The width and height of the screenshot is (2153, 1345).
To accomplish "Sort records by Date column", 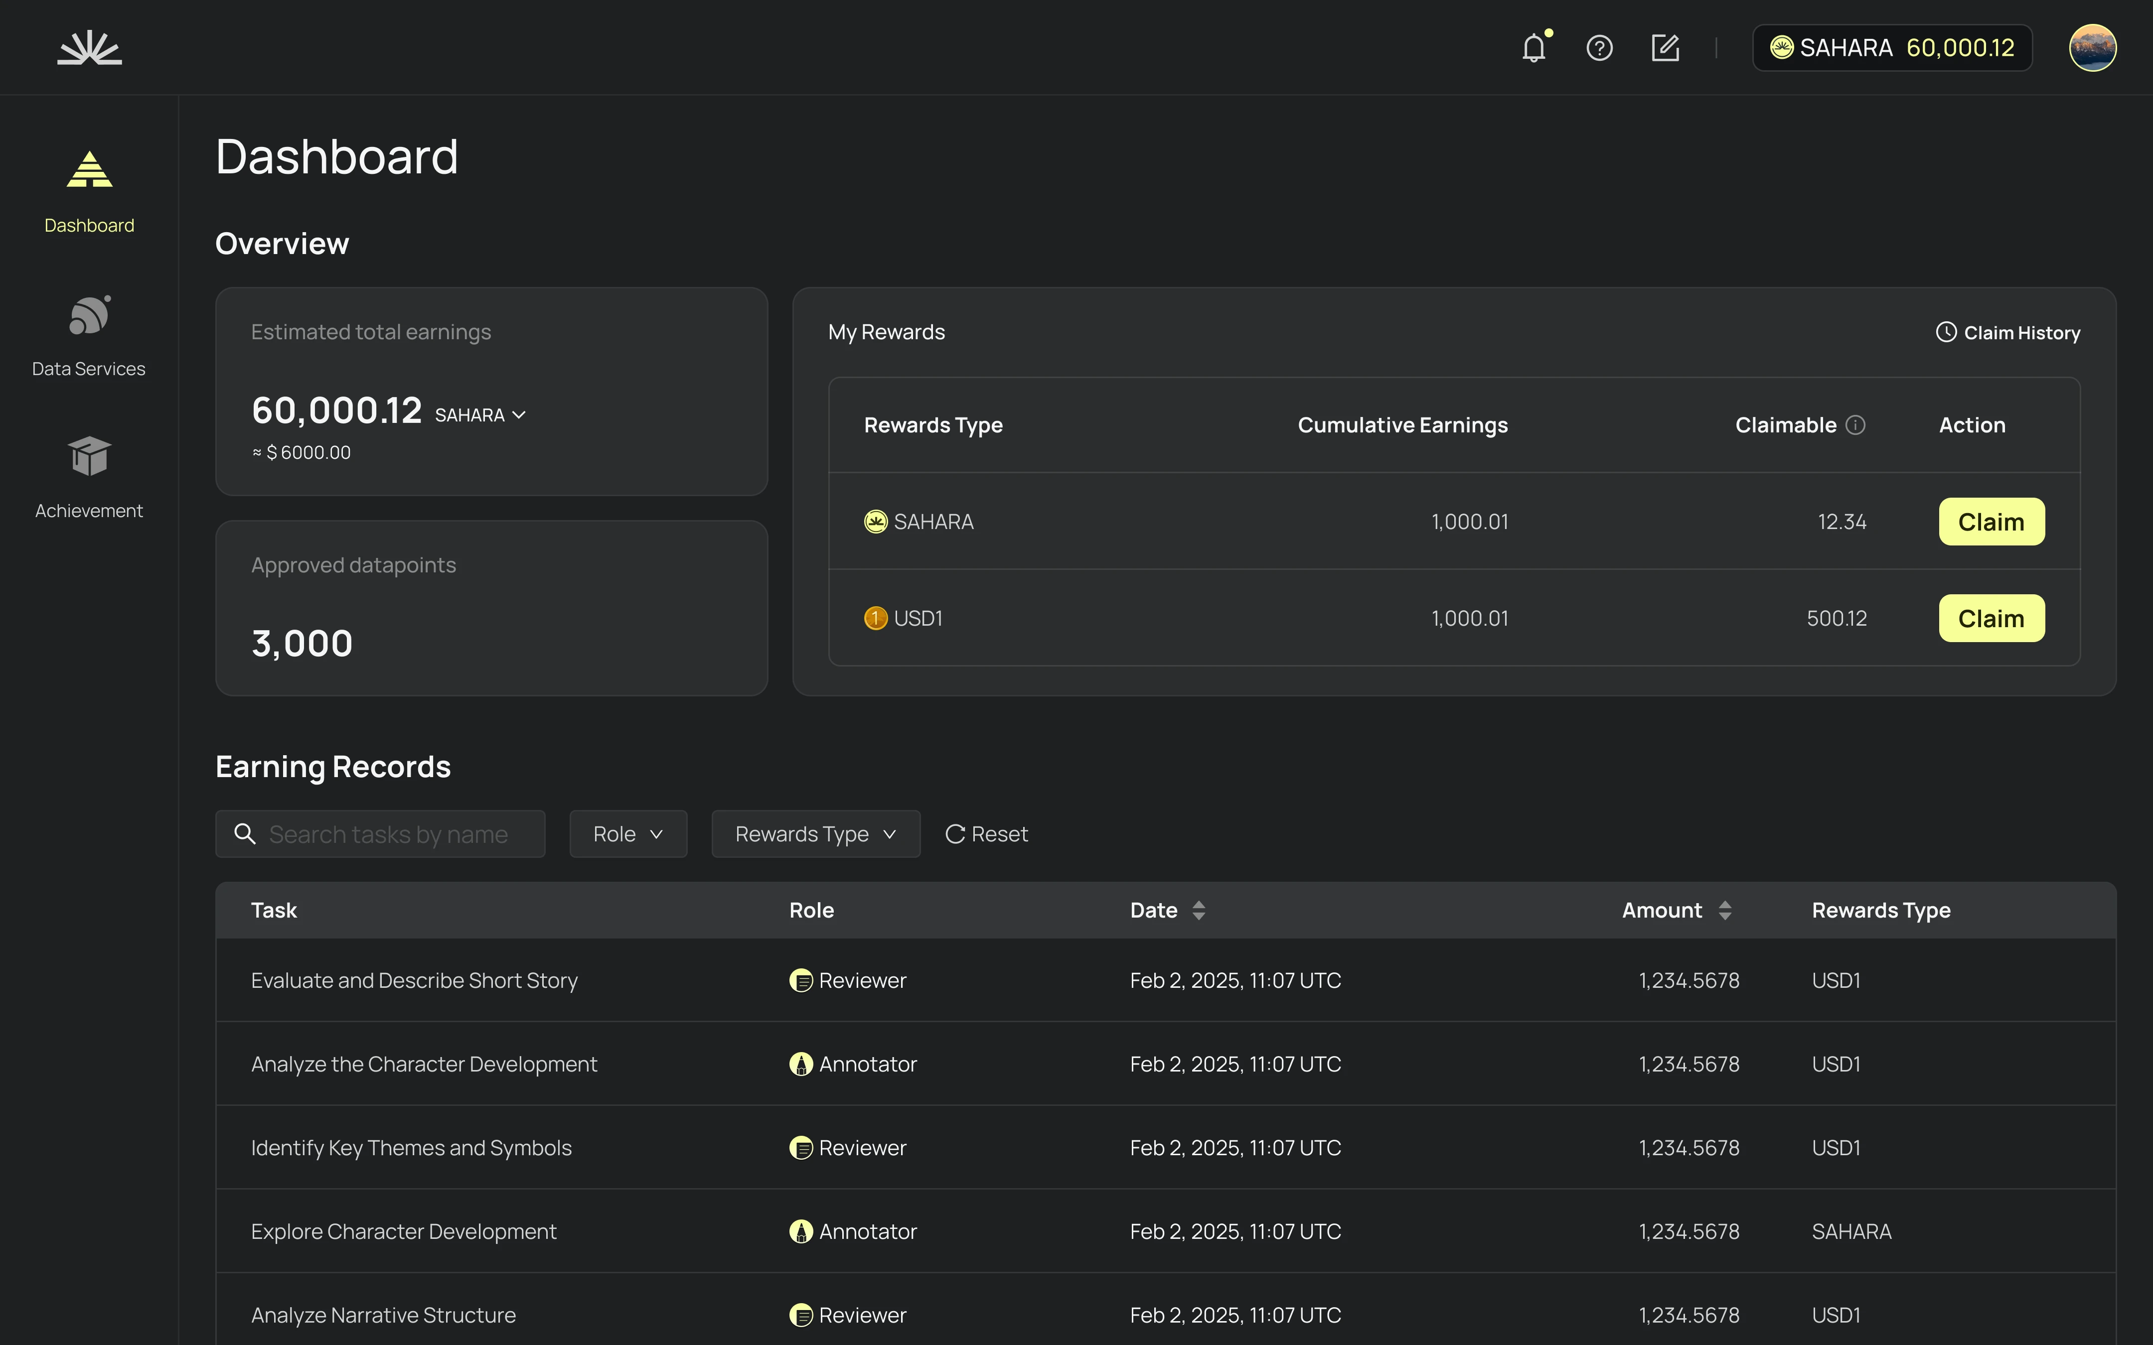I will point(1199,910).
